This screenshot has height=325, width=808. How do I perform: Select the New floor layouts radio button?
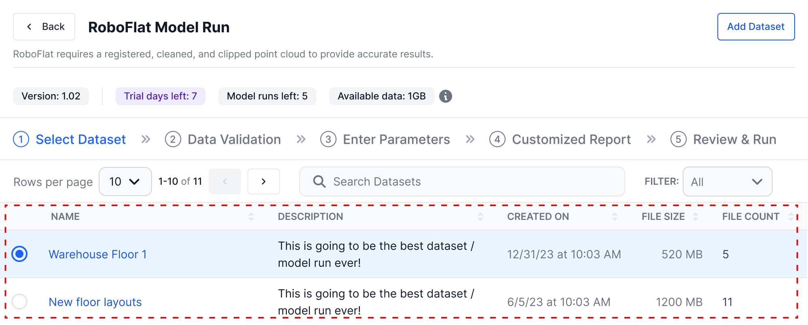(x=19, y=302)
